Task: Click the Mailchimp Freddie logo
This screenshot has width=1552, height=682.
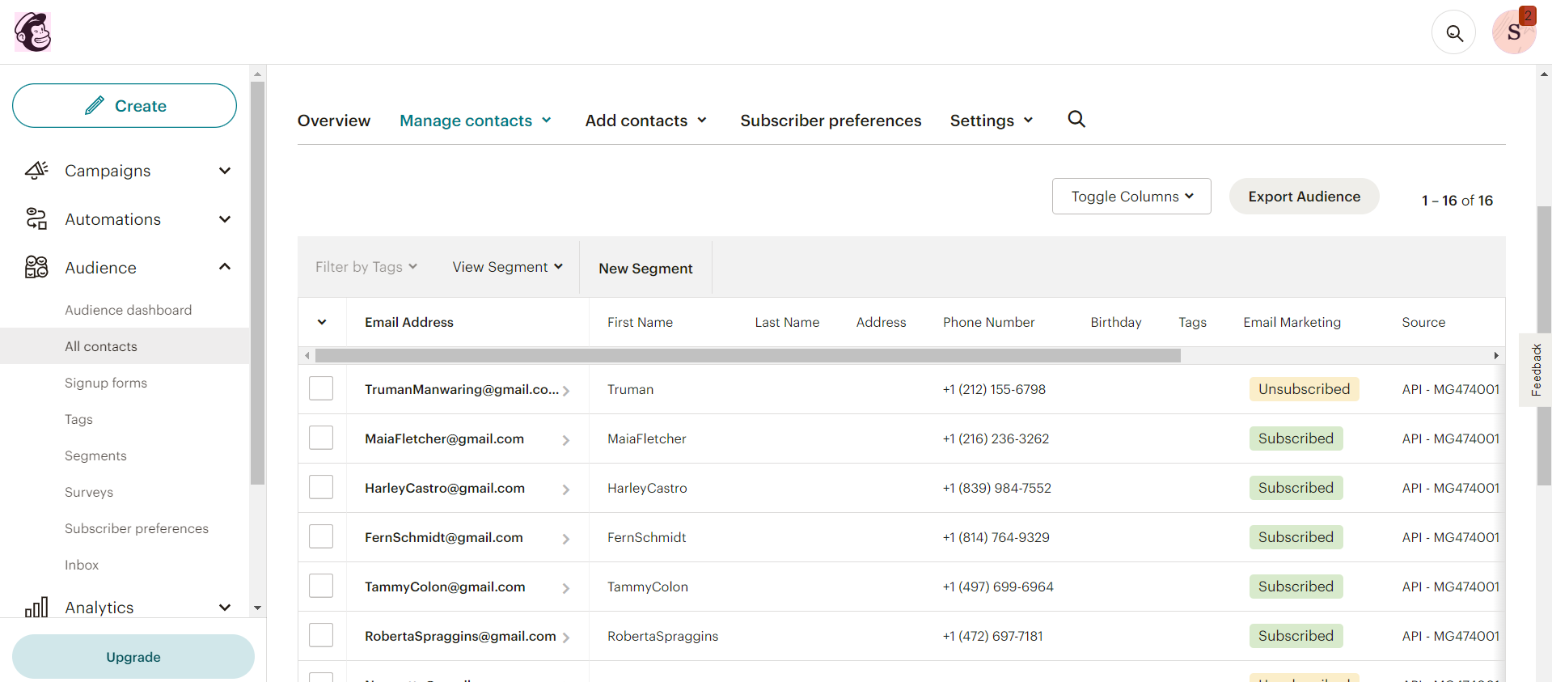Action: [x=33, y=32]
